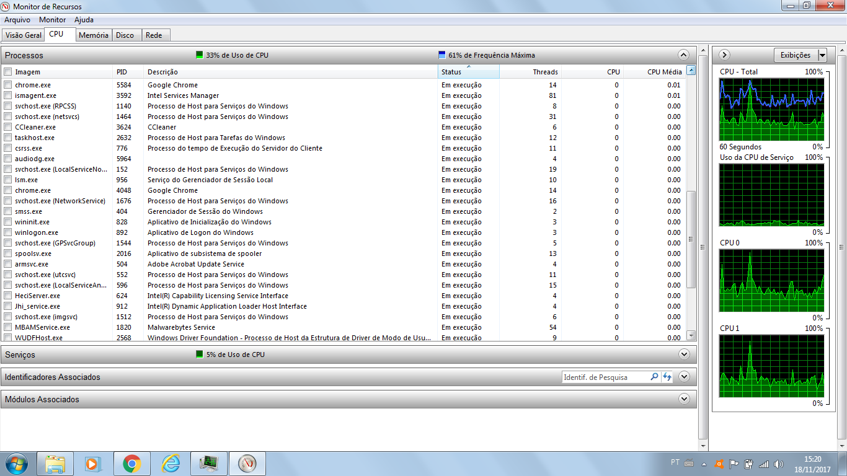
Task: Click the PT language indicator
Action: pyautogui.click(x=675, y=462)
